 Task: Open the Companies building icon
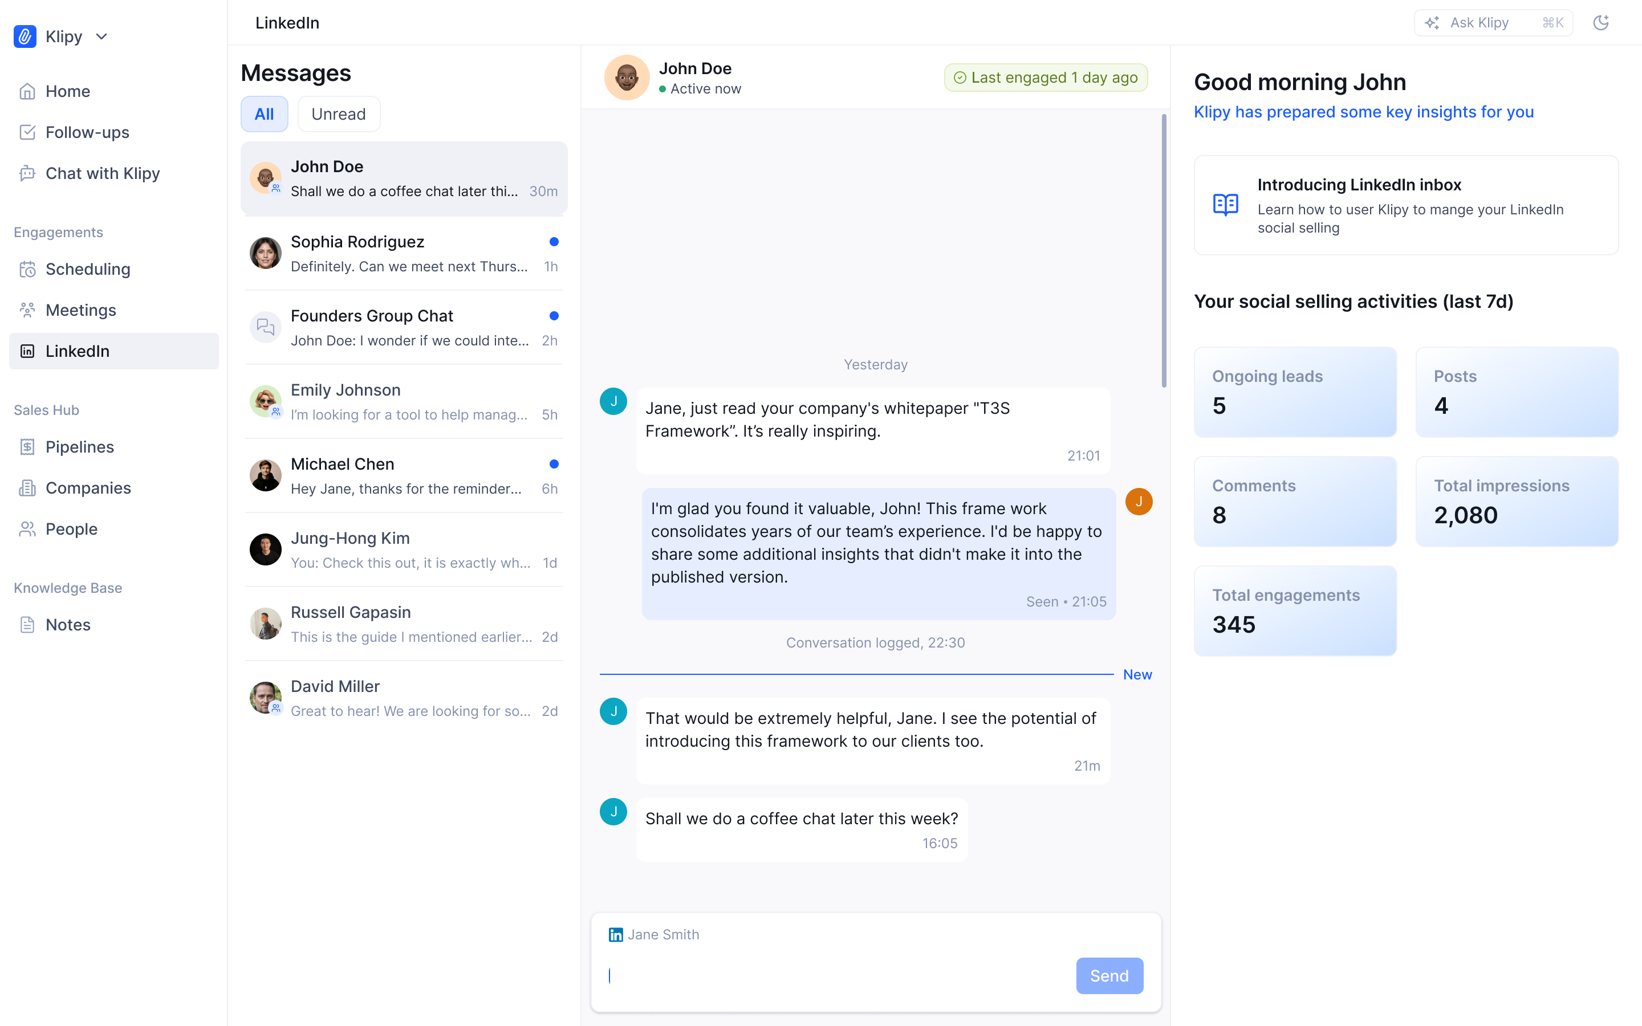27,488
